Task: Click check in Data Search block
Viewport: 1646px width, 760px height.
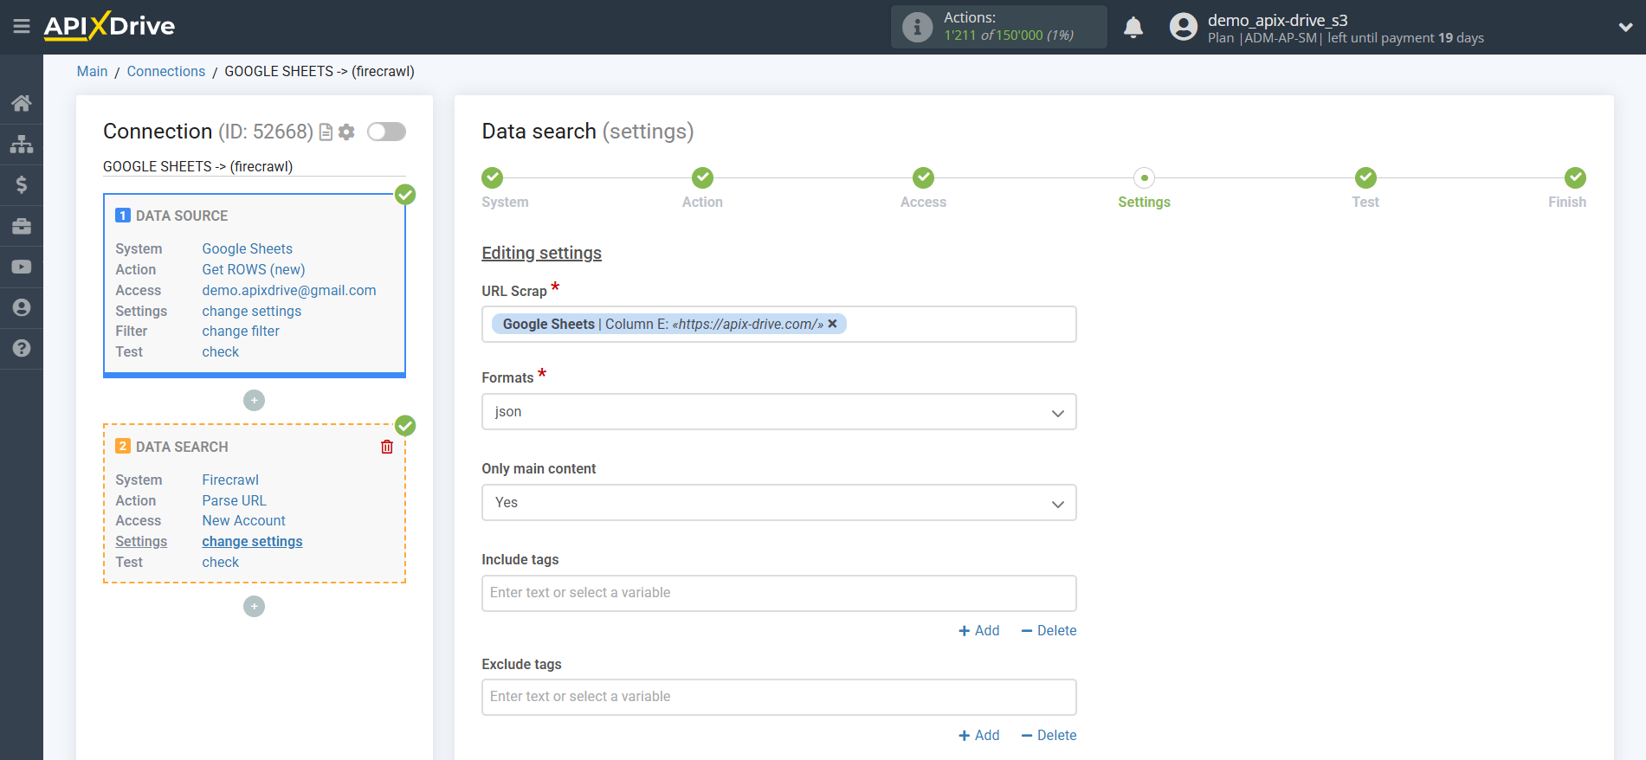Action: tap(221, 563)
